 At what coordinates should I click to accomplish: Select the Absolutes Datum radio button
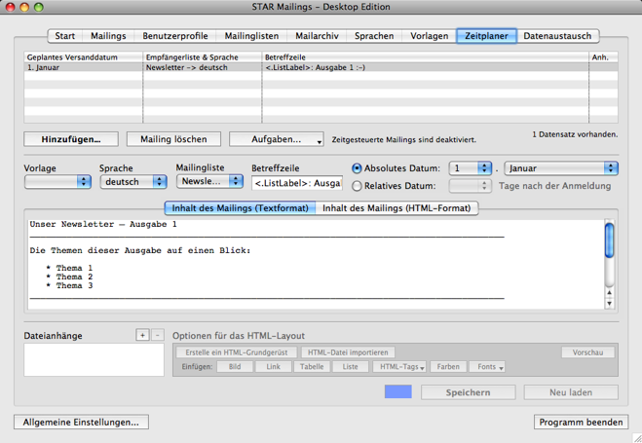pyautogui.click(x=357, y=168)
